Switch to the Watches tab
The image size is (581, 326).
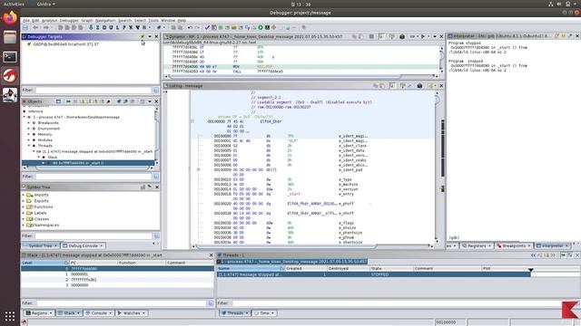click(x=131, y=313)
